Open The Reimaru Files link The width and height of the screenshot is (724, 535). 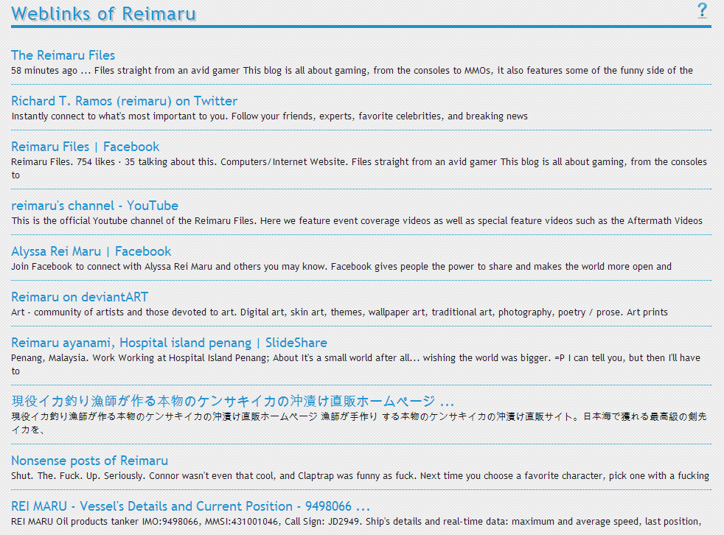click(x=63, y=55)
